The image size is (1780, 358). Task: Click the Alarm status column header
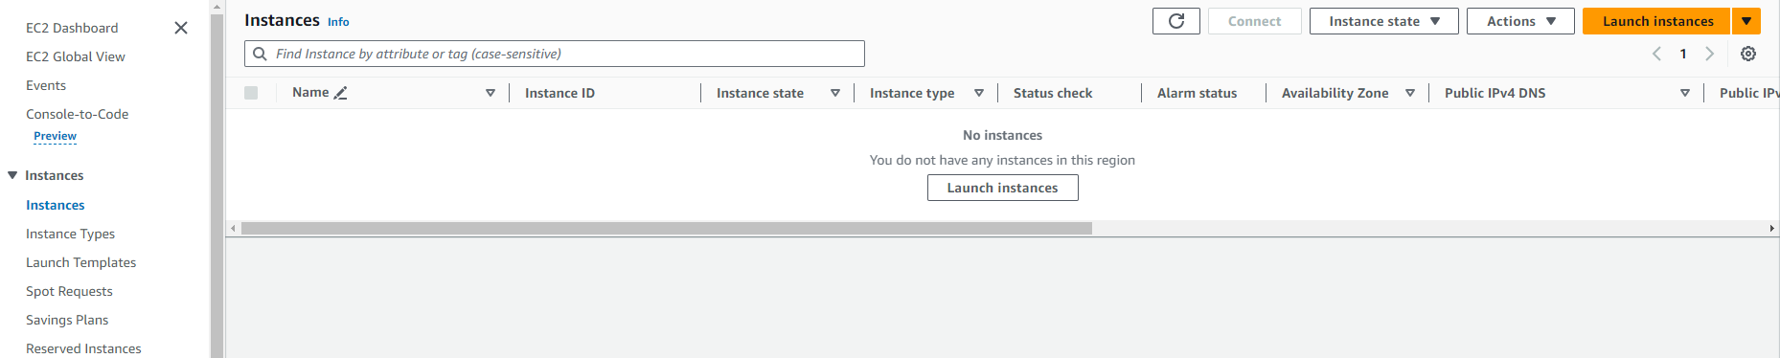1197,93
